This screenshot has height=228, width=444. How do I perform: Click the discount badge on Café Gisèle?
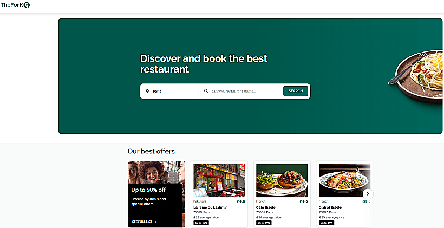tap(264, 223)
